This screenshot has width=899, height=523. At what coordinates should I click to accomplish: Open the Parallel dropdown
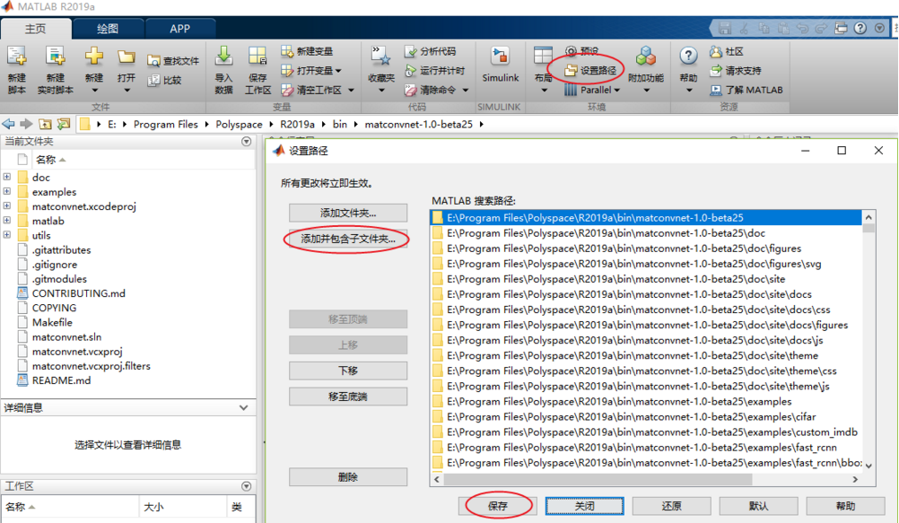pos(592,90)
